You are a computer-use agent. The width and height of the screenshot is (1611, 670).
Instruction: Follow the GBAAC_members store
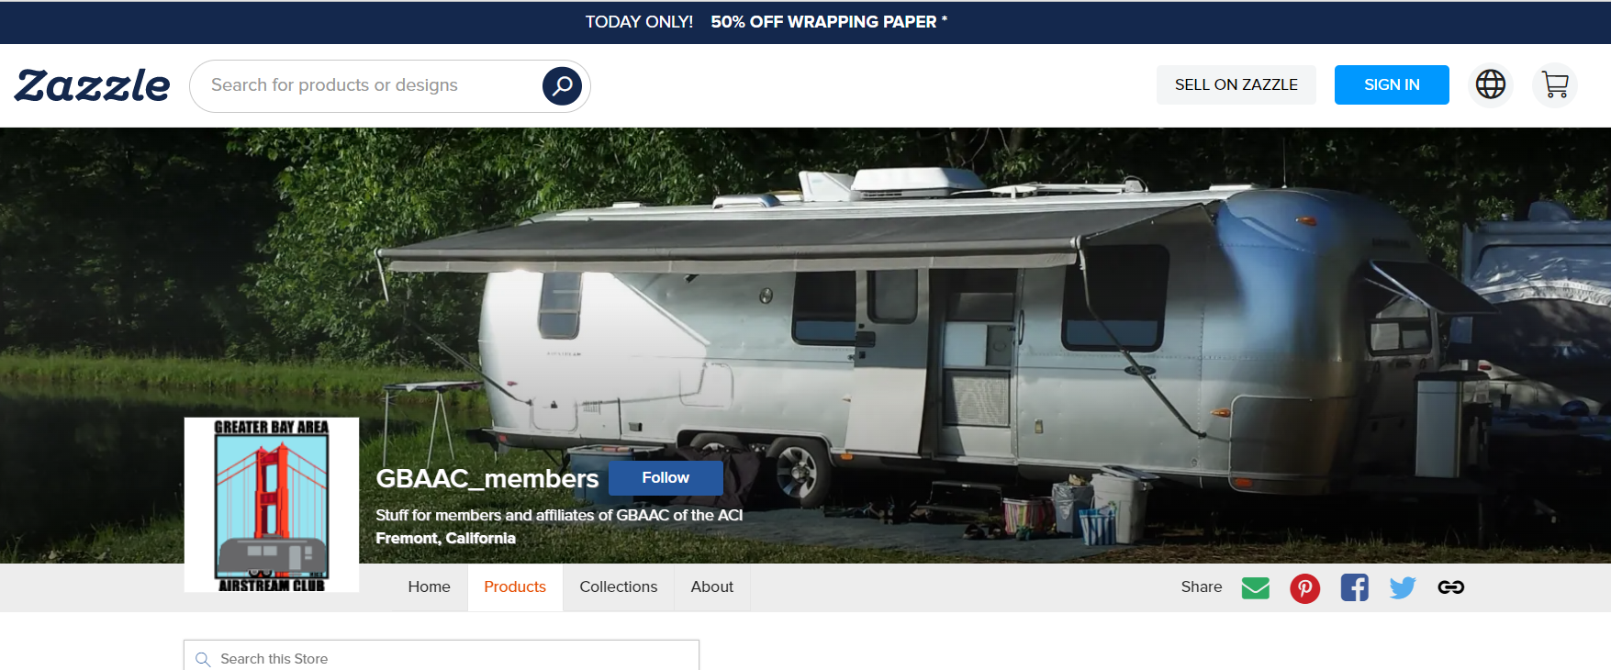click(x=666, y=478)
